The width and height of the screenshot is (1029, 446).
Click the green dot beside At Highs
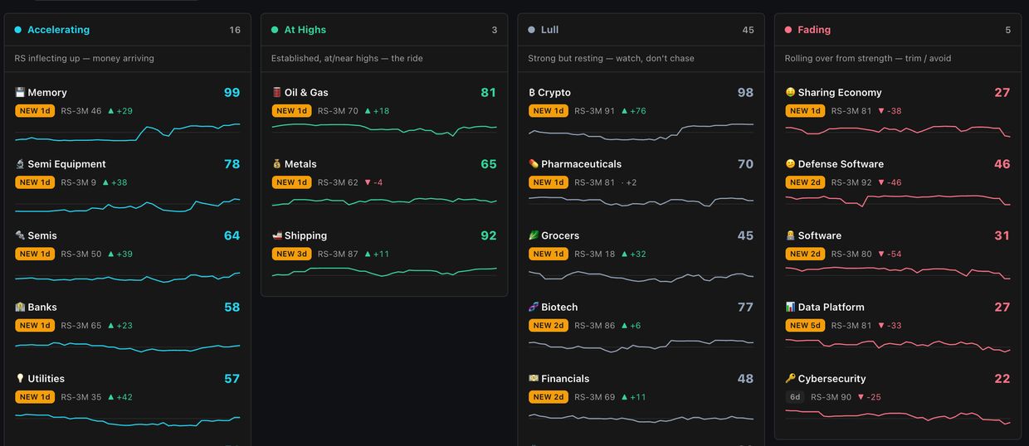click(x=275, y=30)
